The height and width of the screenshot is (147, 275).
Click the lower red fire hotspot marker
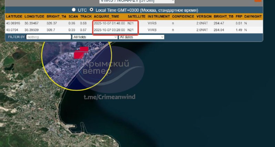click(78, 55)
